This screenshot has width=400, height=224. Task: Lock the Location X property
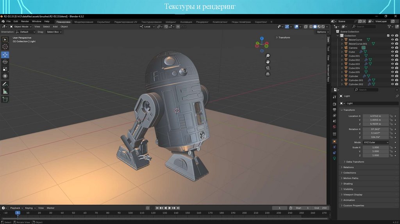click(391, 116)
